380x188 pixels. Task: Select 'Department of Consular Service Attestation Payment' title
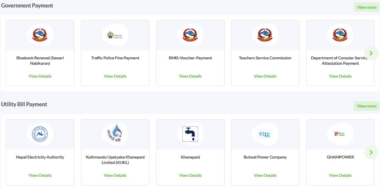(340, 61)
